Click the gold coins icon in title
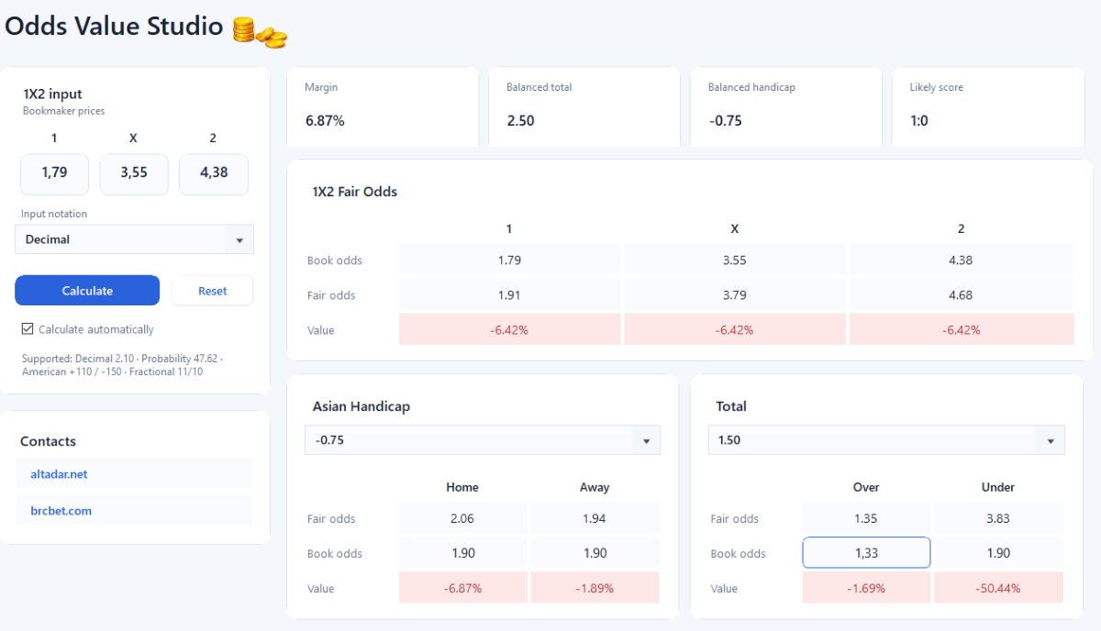 click(260, 32)
